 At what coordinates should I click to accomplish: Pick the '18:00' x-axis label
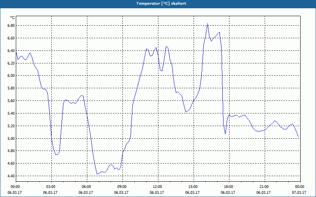pyautogui.click(x=228, y=187)
